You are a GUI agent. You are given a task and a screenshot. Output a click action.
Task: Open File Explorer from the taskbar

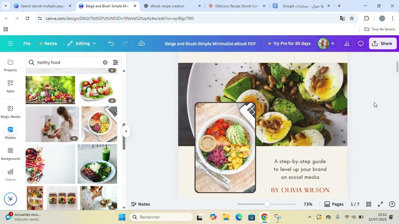226,217
